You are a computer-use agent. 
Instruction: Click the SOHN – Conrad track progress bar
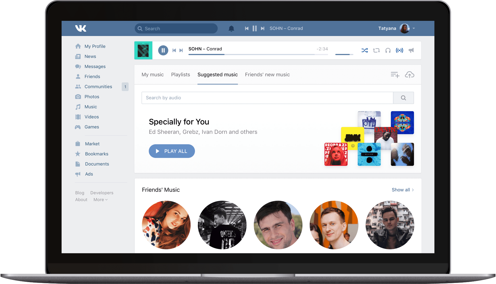click(258, 55)
